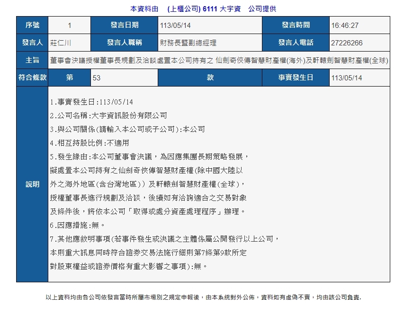Click the 事實發生日 header cell
Image resolution: width=404 pixels, height=314 pixels.
pos(296,78)
